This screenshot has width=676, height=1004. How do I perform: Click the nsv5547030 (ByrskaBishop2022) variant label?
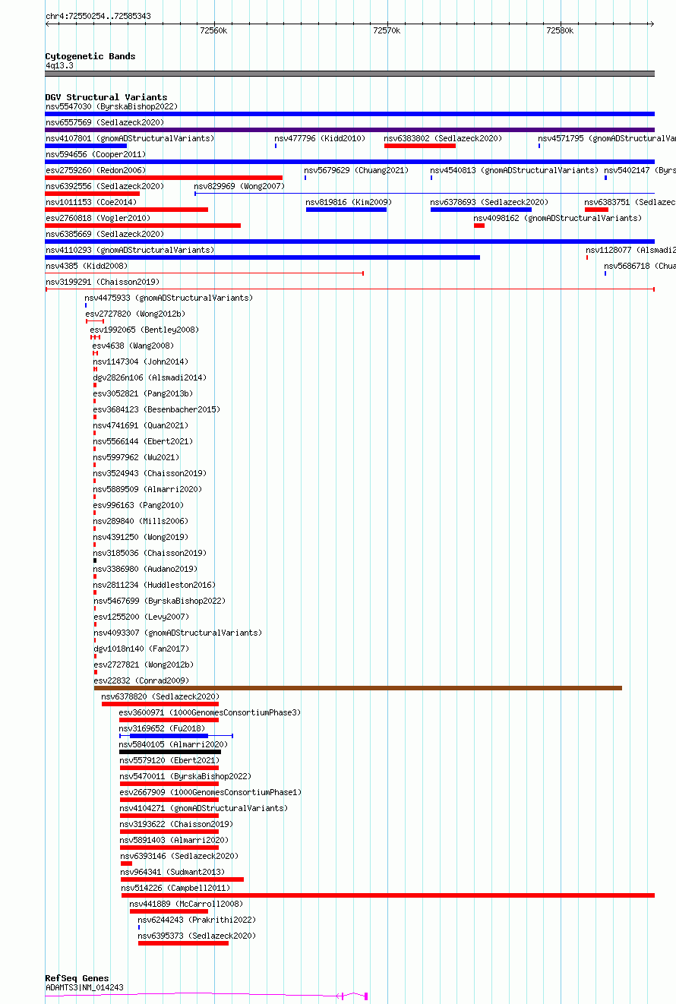pyautogui.click(x=112, y=107)
